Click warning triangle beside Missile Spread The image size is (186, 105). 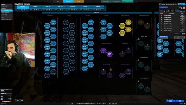[x=138, y=60]
